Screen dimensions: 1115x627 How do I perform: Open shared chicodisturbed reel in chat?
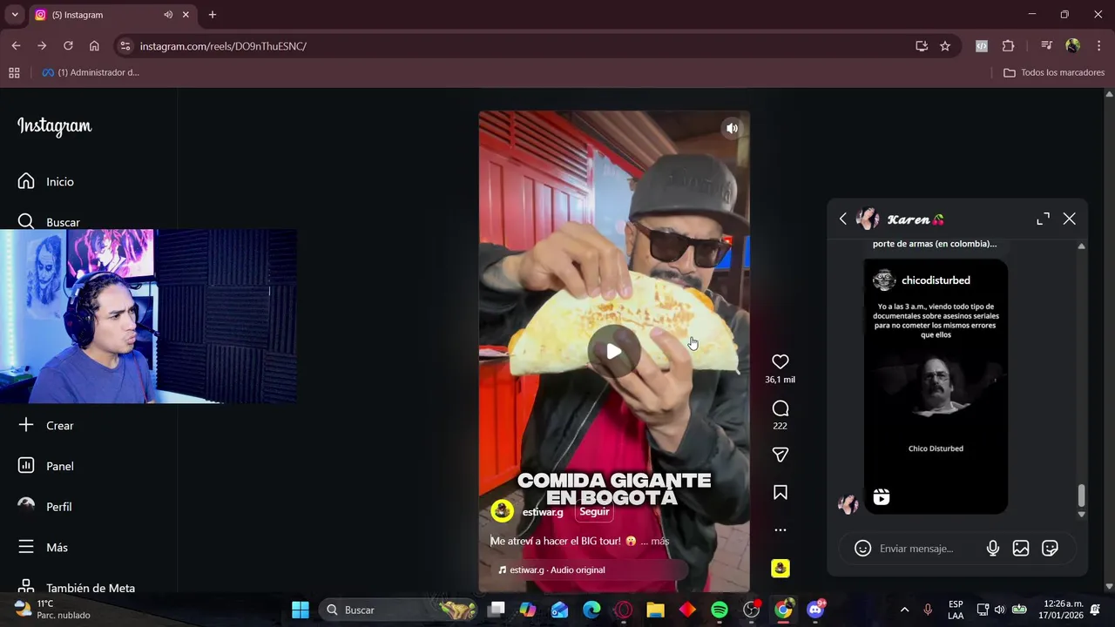pos(936,386)
